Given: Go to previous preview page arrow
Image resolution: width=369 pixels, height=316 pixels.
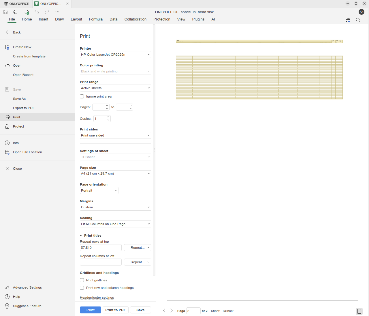Looking at the screenshot, I should pyautogui.click(x=164, y=311).
